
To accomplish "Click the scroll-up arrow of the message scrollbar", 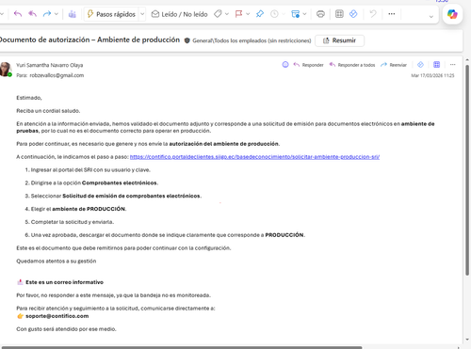I will pos(467,60).
